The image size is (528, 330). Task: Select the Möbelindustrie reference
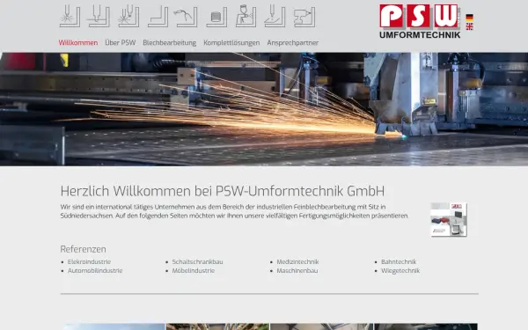click(194, 270)
